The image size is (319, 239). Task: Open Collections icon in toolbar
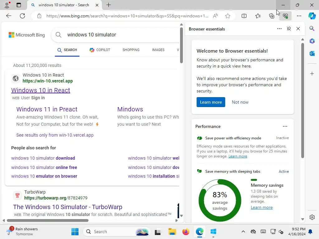272,16
